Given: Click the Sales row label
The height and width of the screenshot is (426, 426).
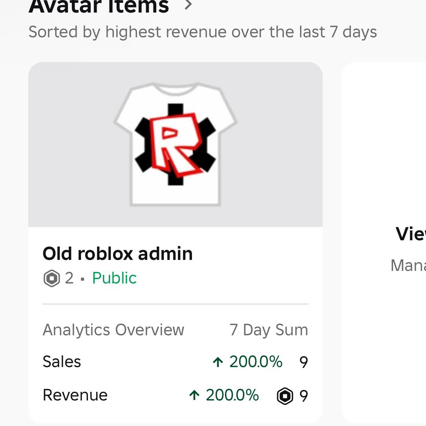Looking at the screenshot, I should [62, 362].
